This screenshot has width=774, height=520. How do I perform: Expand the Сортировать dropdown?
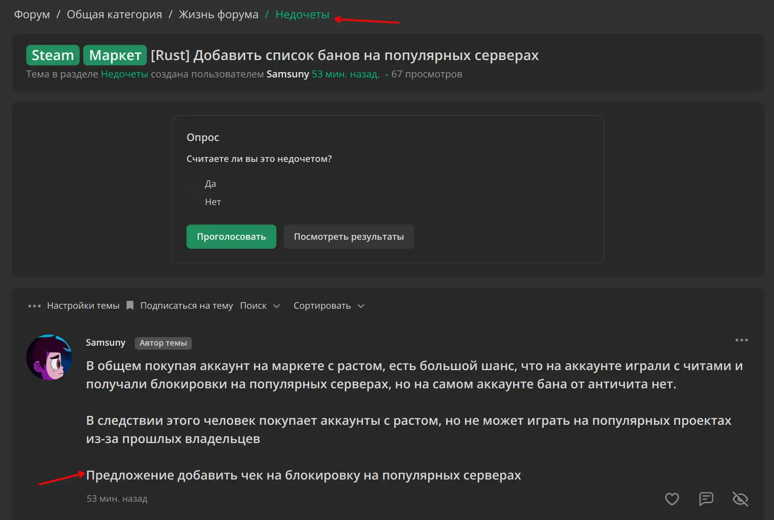(x=329, y=306)
